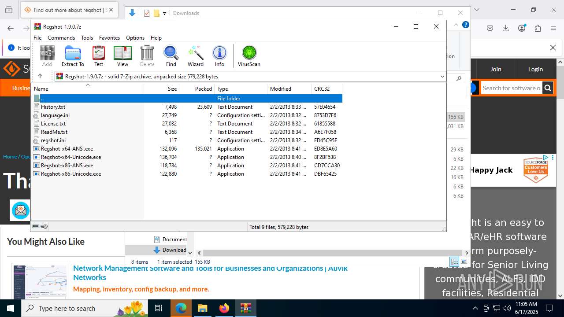
Task: Open the Favorites menu
Action: 109,38
